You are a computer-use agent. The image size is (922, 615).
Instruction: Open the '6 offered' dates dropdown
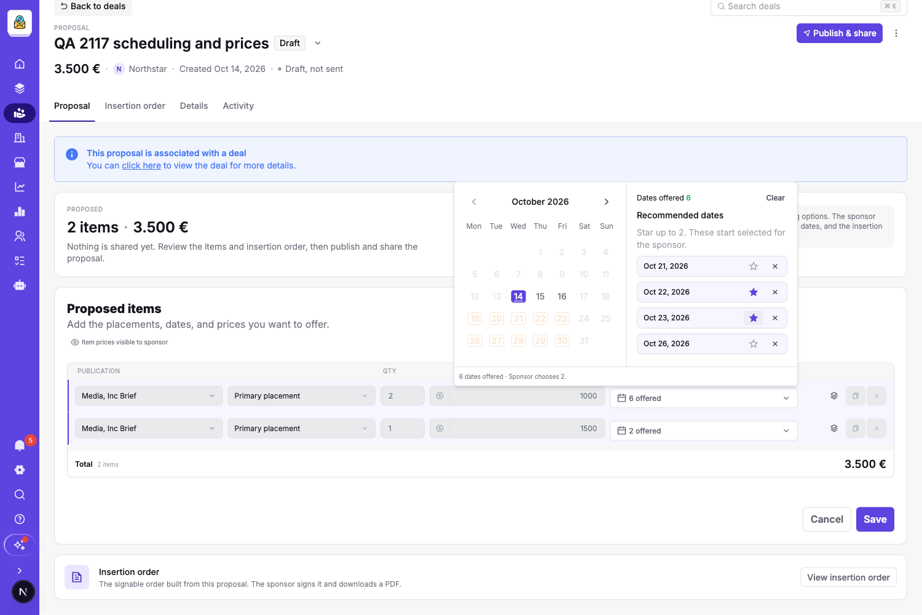(x=704, y=399)
